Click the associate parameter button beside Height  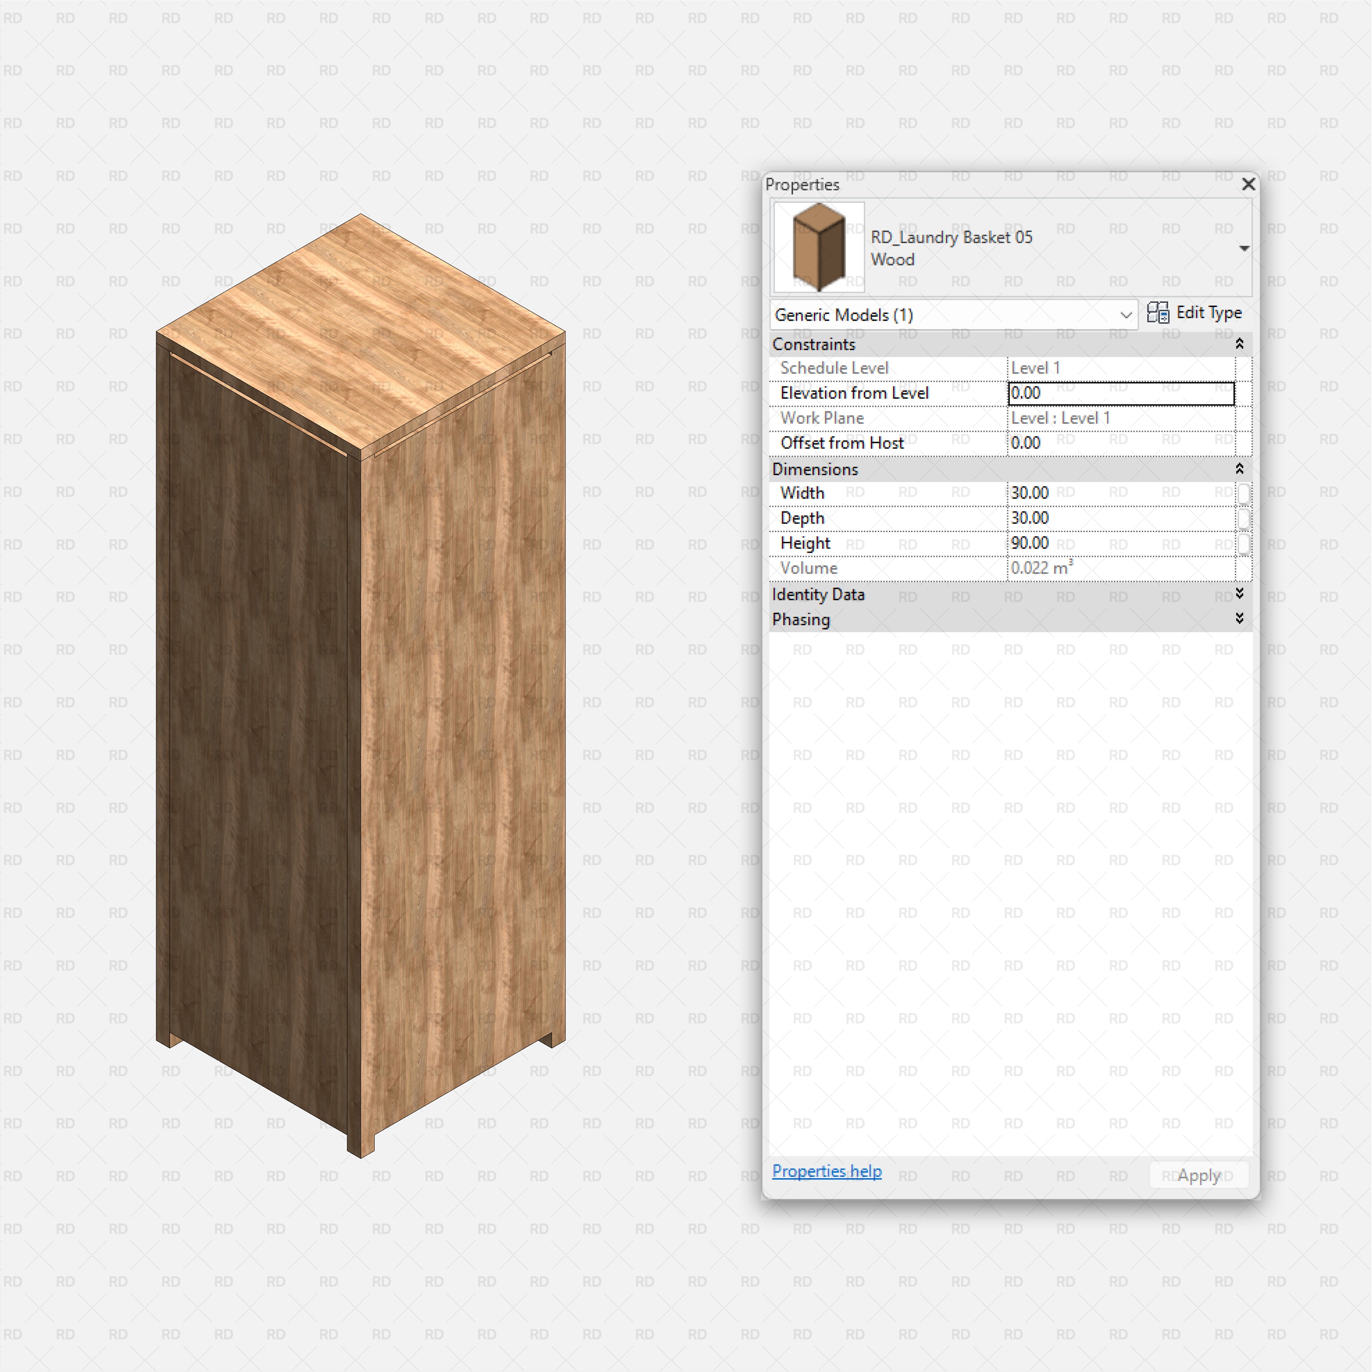point(1243,544)
